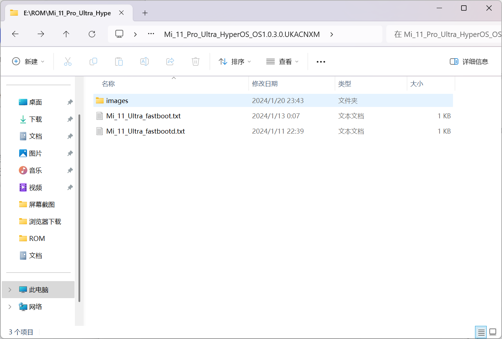Open the 新建 dropdown menu
The width and height of the screenshot is (502, 339).
point(28,61)
